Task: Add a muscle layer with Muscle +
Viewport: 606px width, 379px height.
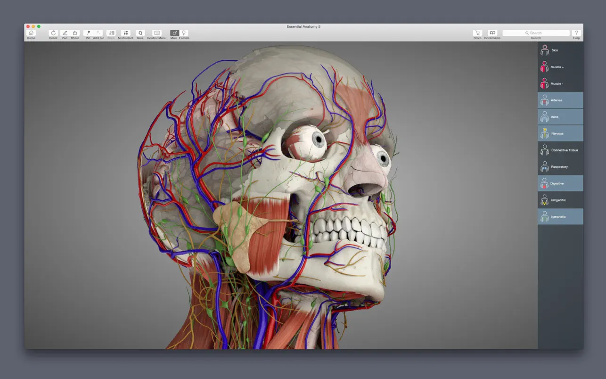Action: point(560,67)
